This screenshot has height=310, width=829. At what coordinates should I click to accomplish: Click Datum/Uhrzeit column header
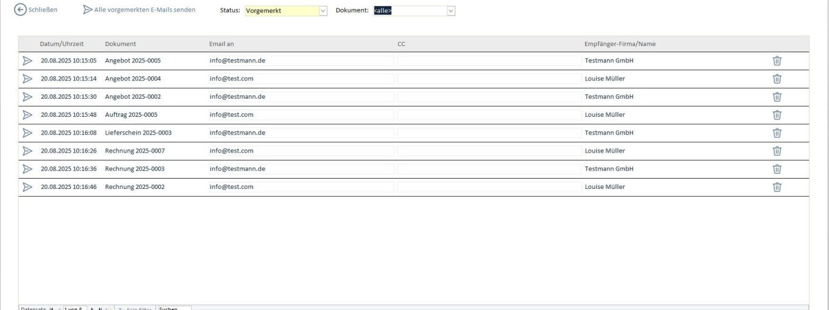point(62,44)
